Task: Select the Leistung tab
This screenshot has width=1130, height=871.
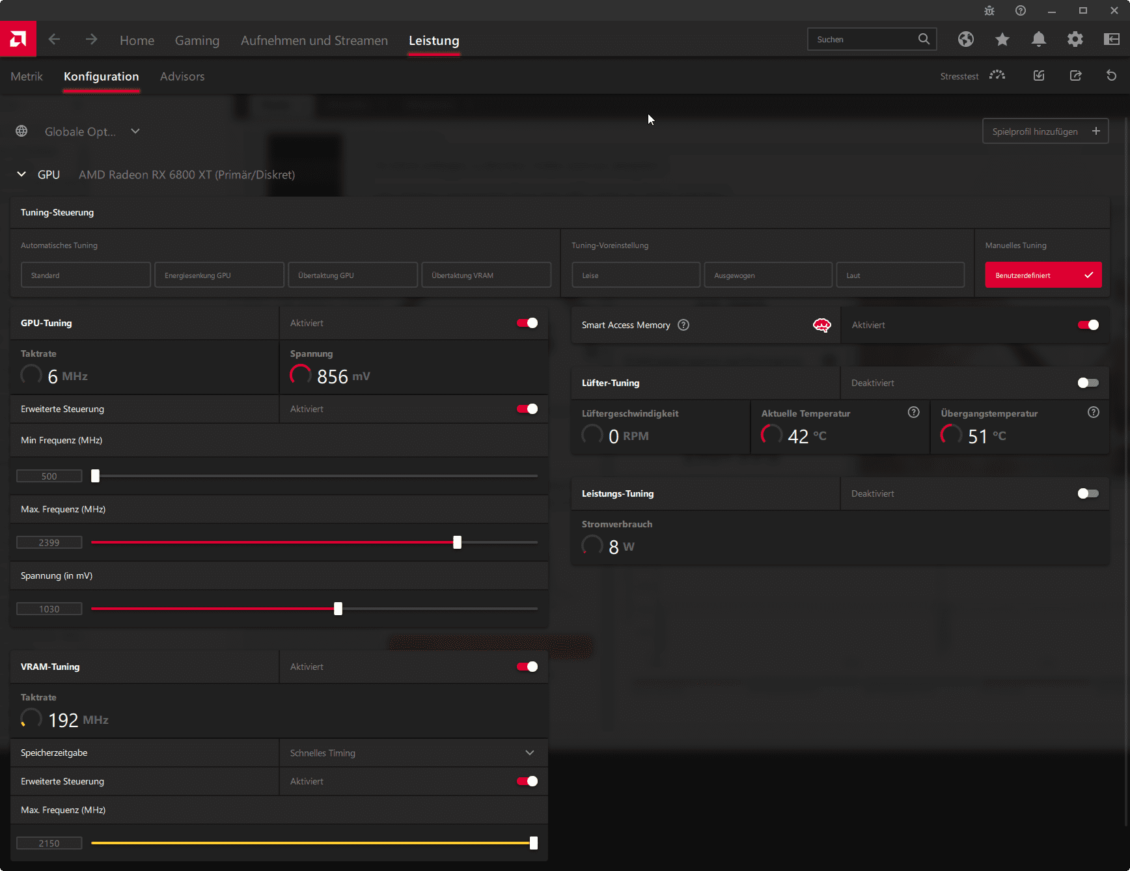Action: tap(434, 40)
